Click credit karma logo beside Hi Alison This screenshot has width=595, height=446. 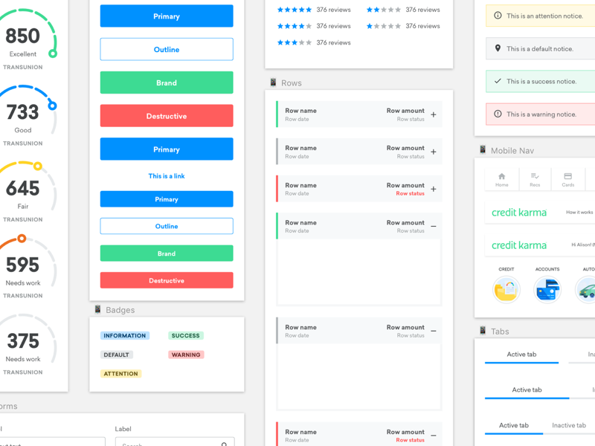pos(518,245)
